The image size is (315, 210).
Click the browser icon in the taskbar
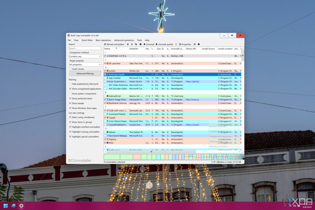tap(14, 206)
